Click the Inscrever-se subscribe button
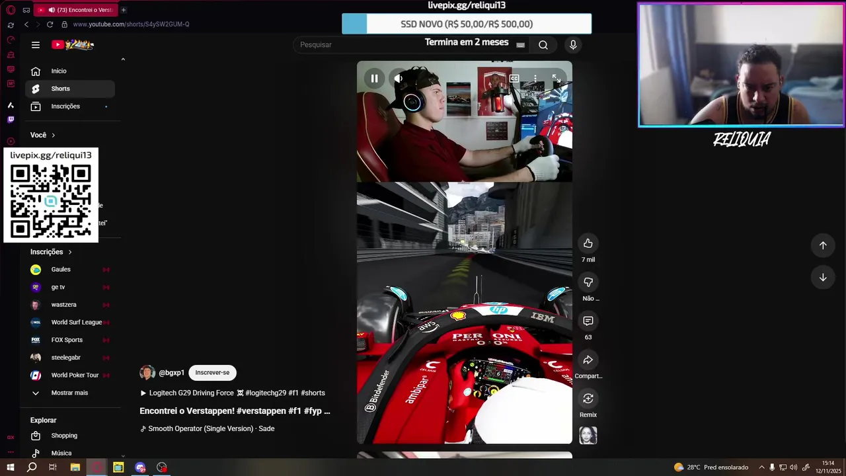The image size is (846, 476). (x=212, y=373)
